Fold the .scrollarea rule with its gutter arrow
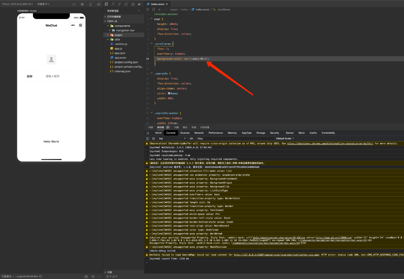This screenshot has height=279, width=404. (151, 44)
